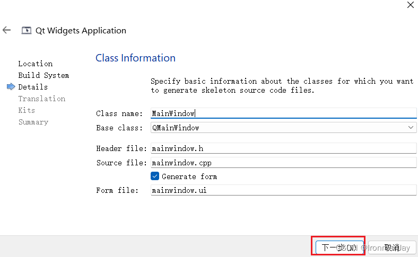Click the Base class: label
This screenshot has height=257, width=418.
tap(119, 128)
